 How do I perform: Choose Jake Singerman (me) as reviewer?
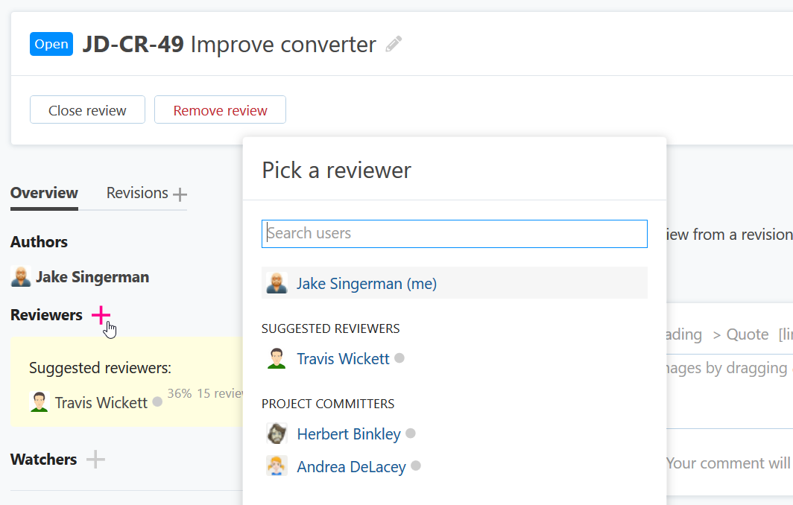[367, 284]
